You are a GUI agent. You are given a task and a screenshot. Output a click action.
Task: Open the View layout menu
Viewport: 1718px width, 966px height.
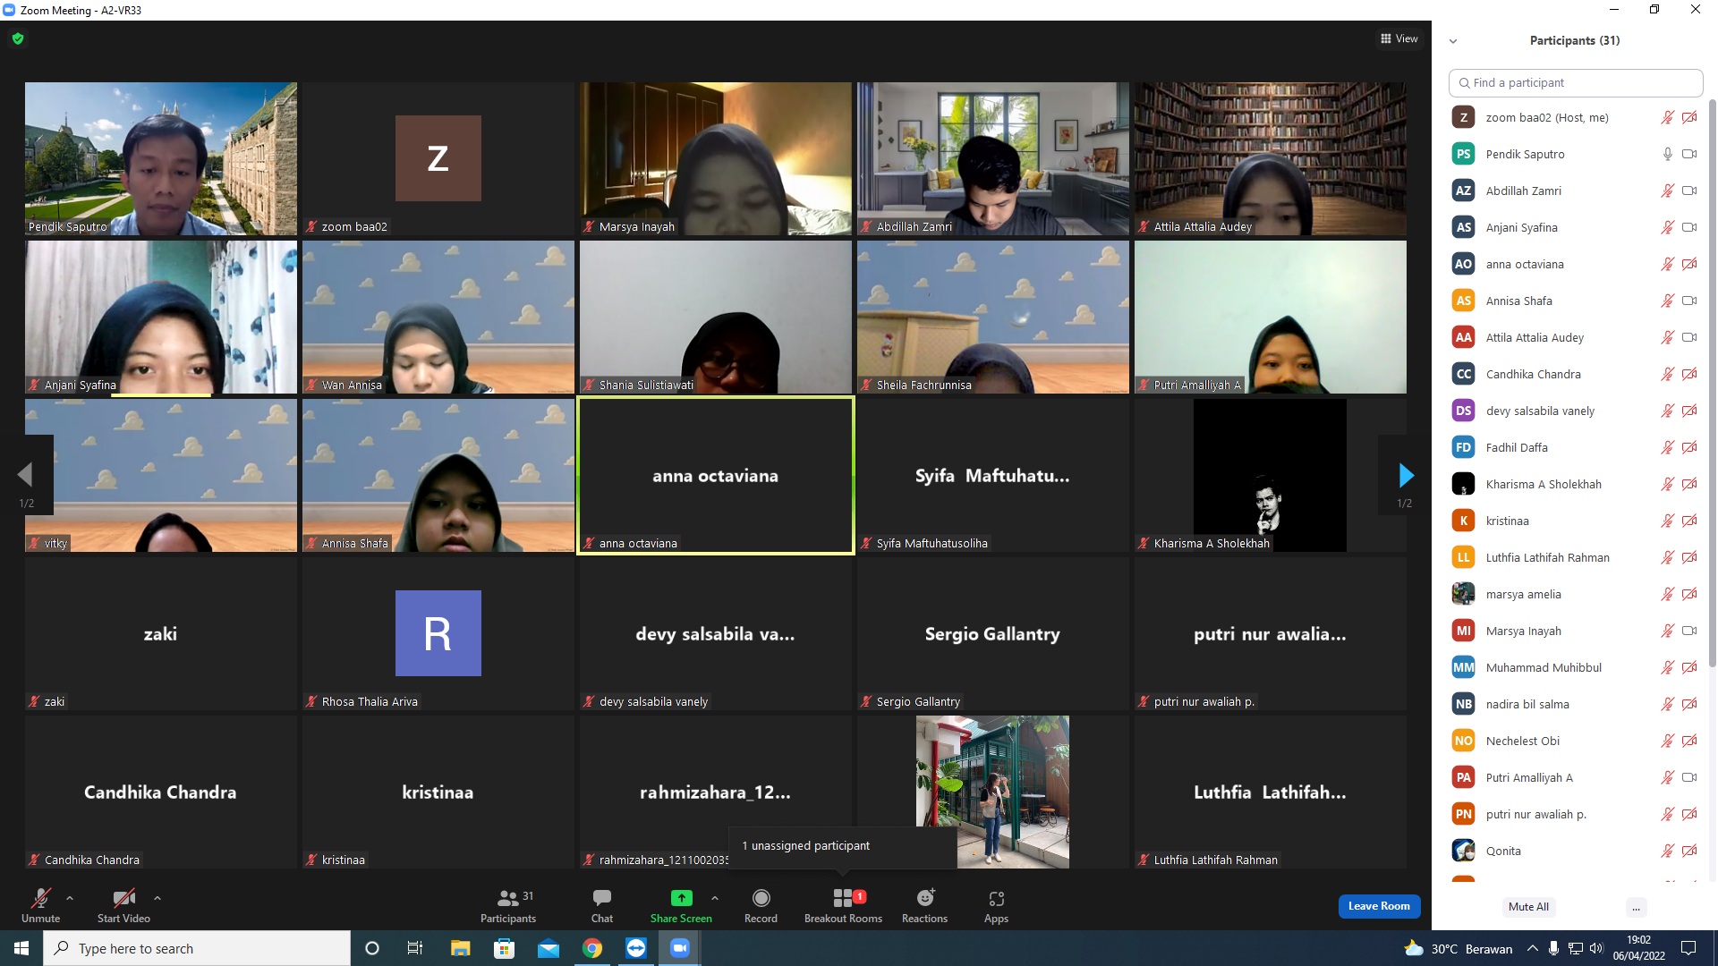tap(1399, 38)
